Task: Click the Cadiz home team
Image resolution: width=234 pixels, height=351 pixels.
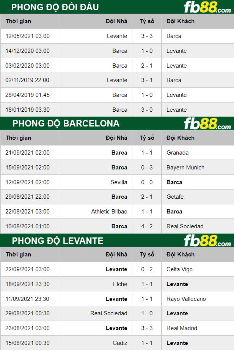Action: click(x=120, y=343)
